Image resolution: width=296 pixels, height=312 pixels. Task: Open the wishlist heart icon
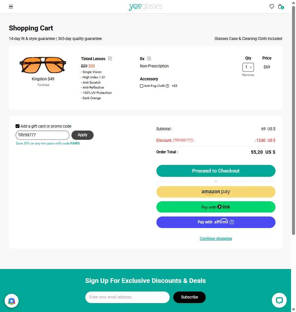coord(272,7)
